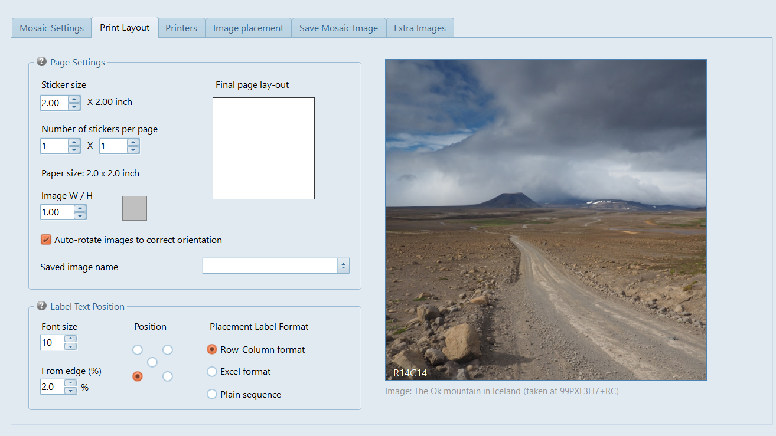The width and height of the screenshot is (776, 436).
Task: Decrease Image W / H value
Action: (80, 216)
